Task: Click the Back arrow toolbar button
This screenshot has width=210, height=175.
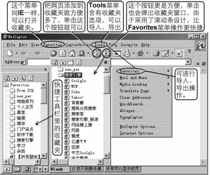Action: 24,53
